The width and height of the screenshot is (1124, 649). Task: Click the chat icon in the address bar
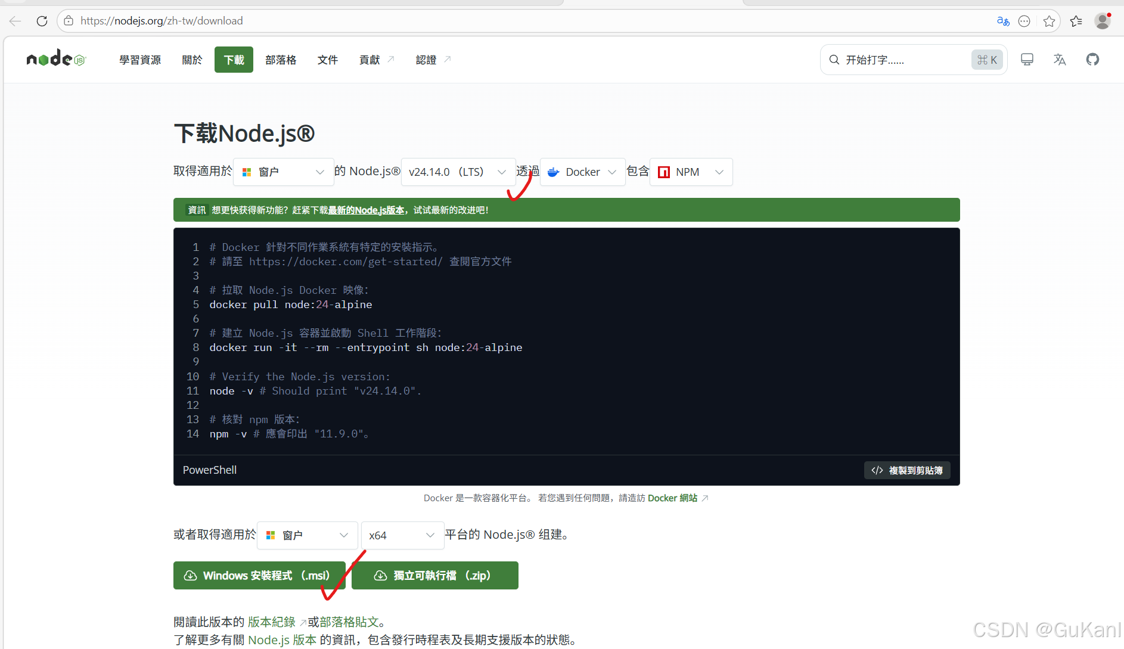1024,21
